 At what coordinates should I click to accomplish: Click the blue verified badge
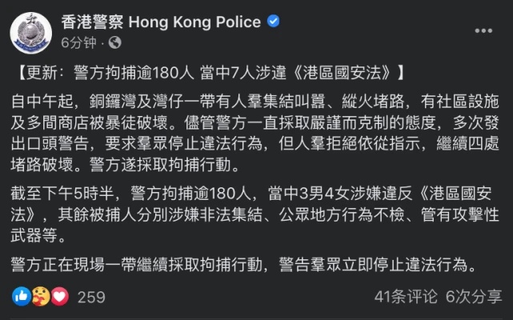pyautogui.click(x=273, y=22)
